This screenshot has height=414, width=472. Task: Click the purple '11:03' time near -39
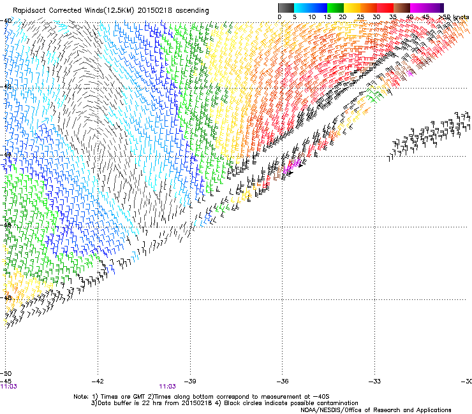coord(167,387)
